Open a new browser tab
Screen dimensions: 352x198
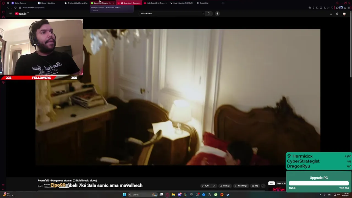click(223, 3)
